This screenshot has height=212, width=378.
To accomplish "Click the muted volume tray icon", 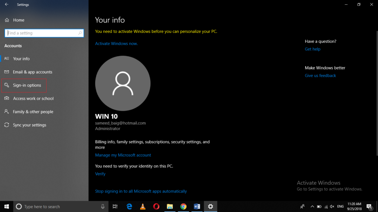I will [x=332, y=206].
